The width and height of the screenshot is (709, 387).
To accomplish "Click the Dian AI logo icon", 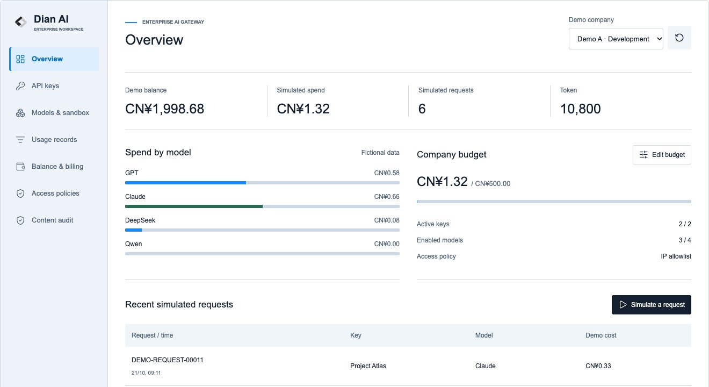I will click(20, 22).
